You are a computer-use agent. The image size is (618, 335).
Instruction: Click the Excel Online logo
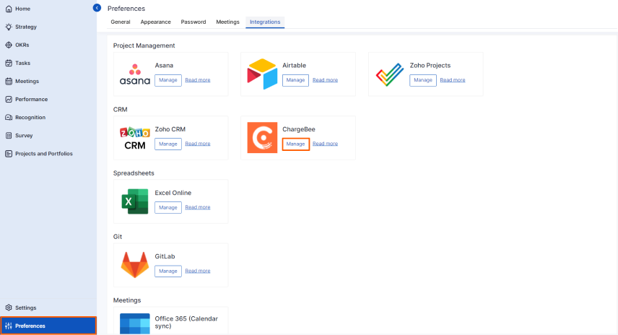tap(135, 201)
